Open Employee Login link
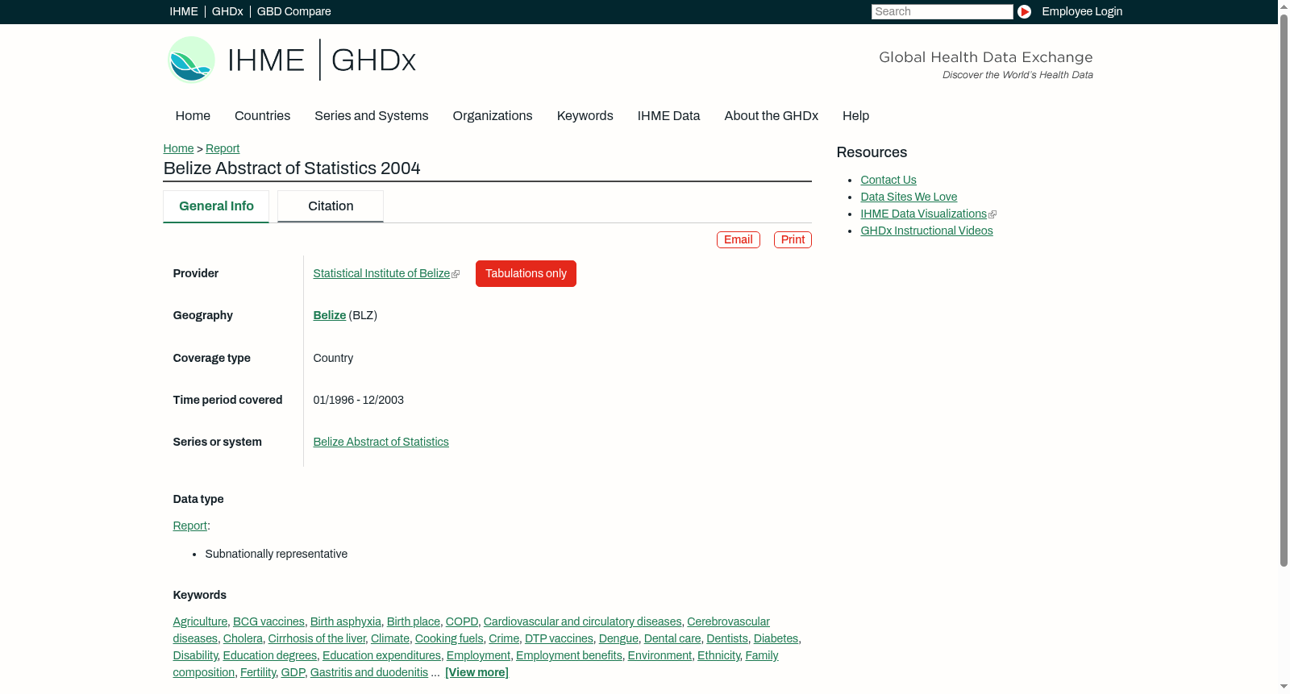The image size is (1290, 694). click(x=1082, y=11)
